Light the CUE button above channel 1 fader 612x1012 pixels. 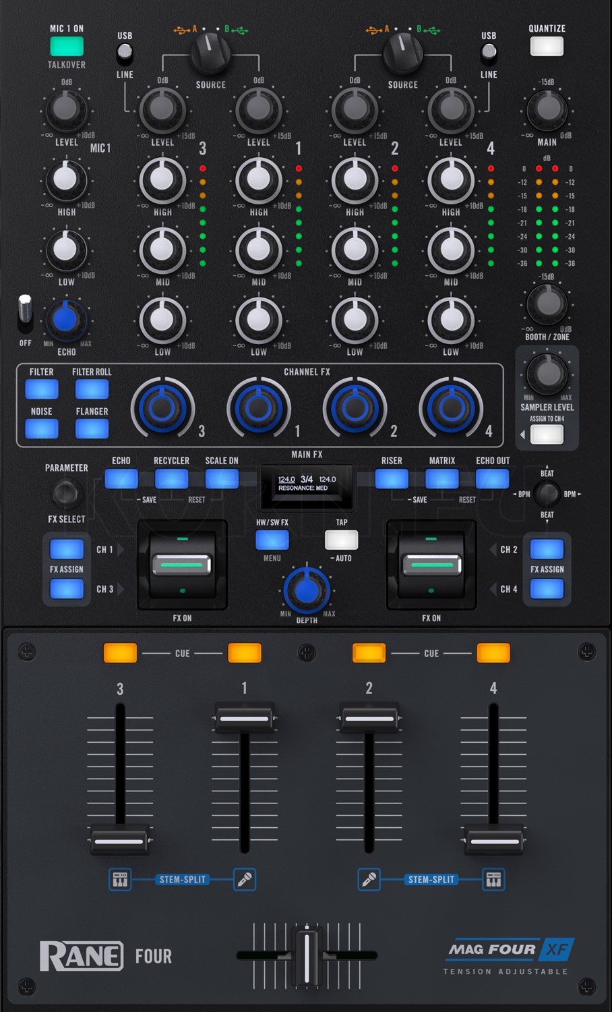tap(245, 652)
